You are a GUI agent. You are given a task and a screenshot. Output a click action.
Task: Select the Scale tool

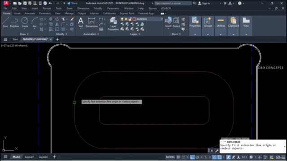coord(57,29)
